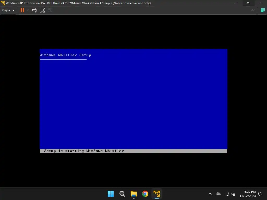Click 'Setup is starting Windows Whistler' status text
This screenshot has width=267, height=200.
point(84,151)
